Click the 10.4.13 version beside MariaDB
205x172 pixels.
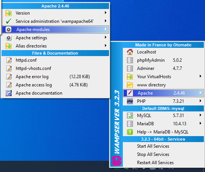click(180, 124)
